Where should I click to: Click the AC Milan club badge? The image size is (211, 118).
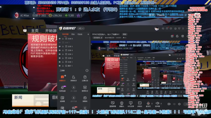17,15
